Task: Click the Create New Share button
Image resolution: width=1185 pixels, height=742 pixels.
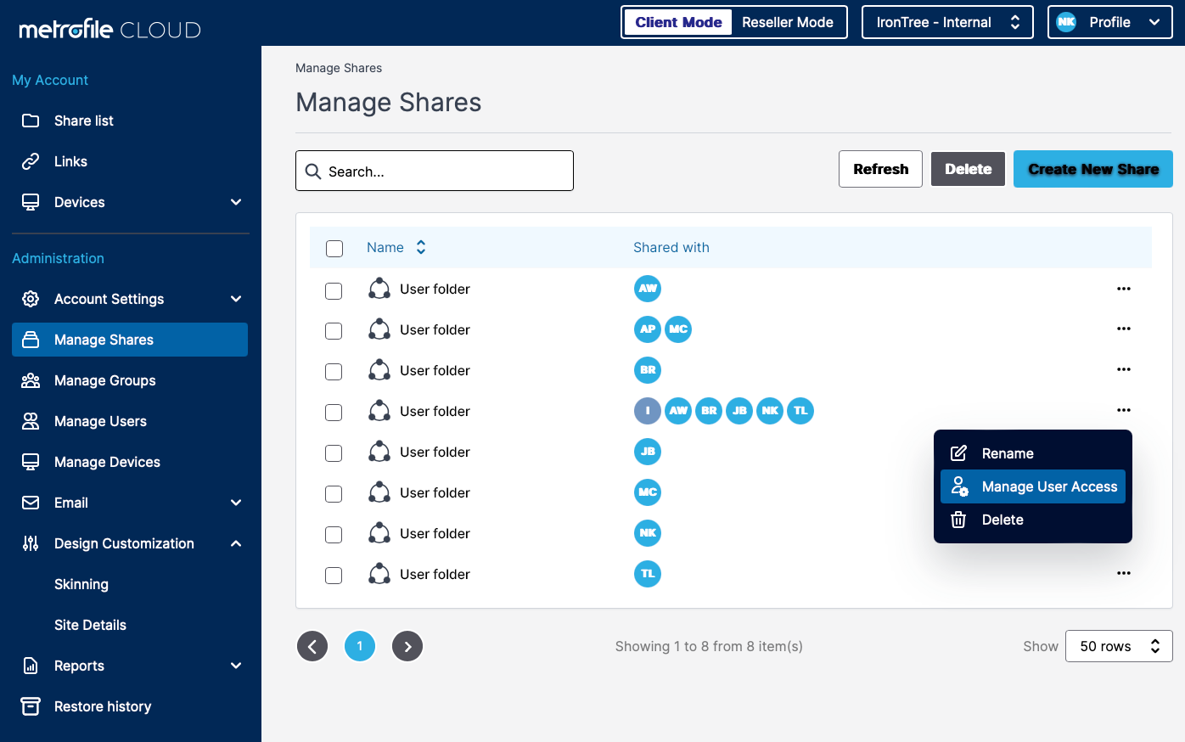Action: coord(1092,169)
